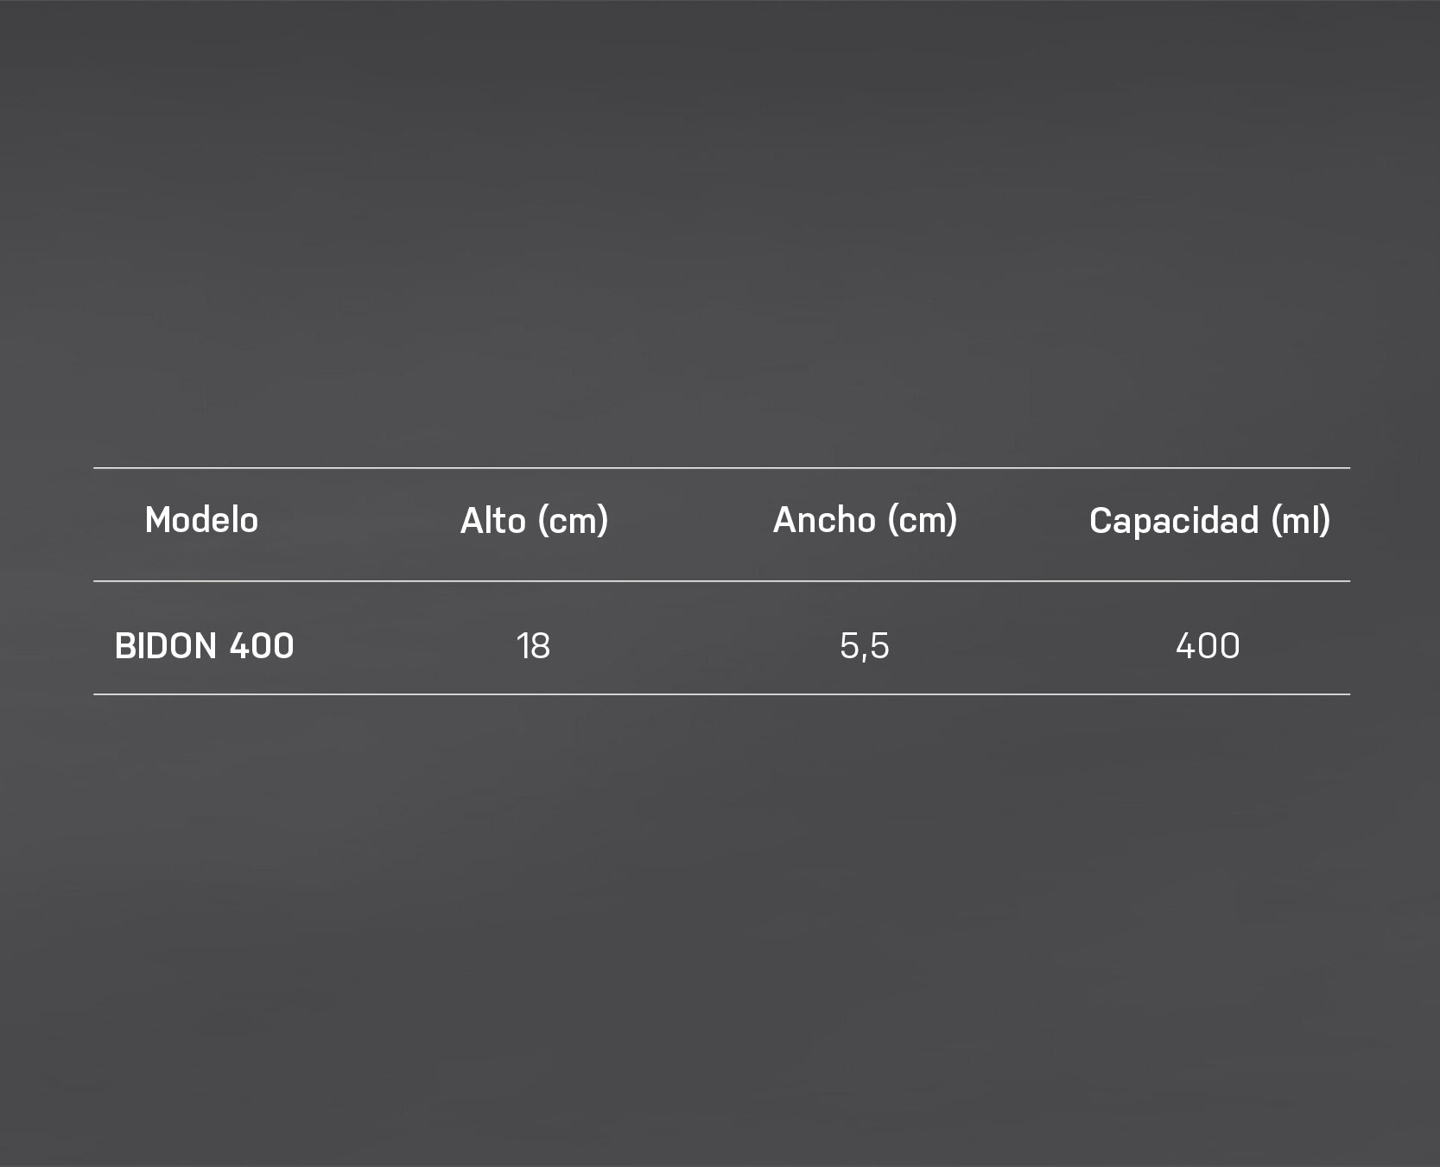Click the BIDON 400 model name

[x=204, y=646]
